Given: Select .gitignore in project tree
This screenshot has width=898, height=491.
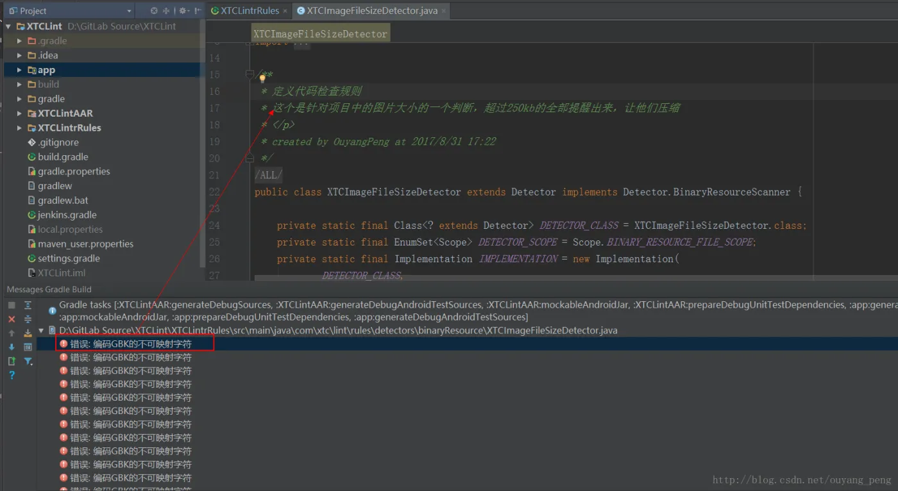Looking at the screenshot, I should [x=58, y=142].
